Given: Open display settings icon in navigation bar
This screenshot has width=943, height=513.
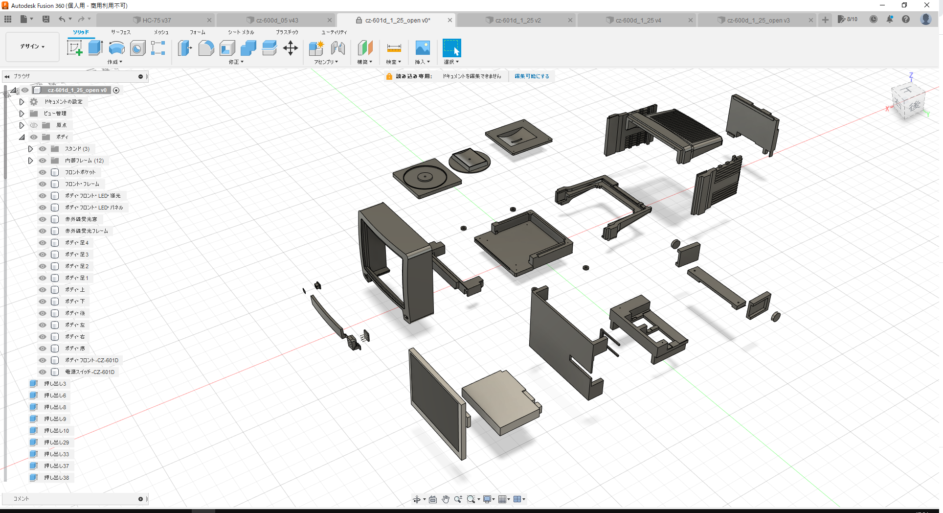Looking at the screenshot, I should click(x=487, y=499).
